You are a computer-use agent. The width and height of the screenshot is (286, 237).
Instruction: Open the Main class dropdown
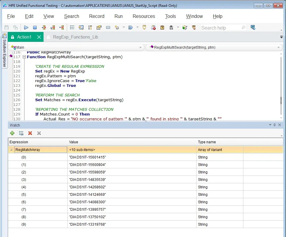(x=140, y=47)
